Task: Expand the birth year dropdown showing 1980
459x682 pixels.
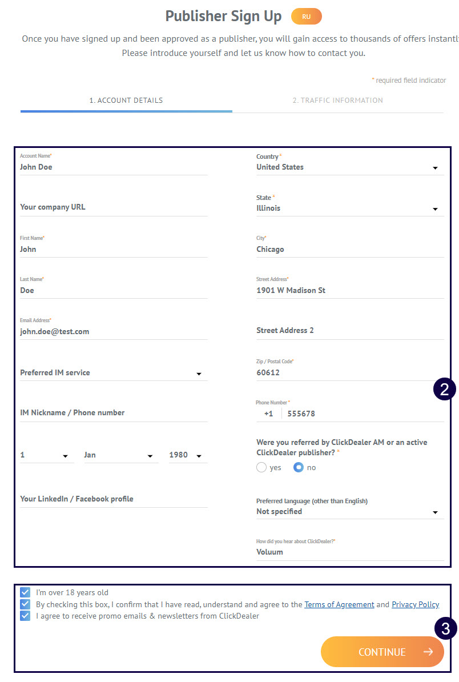Action: click(187, 455)
